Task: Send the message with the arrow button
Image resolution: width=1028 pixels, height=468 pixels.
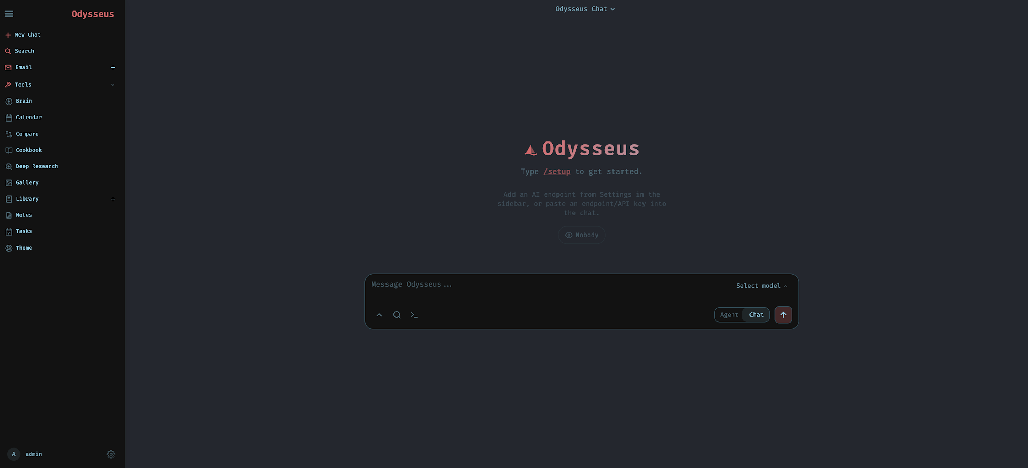Action: [783, 315]
